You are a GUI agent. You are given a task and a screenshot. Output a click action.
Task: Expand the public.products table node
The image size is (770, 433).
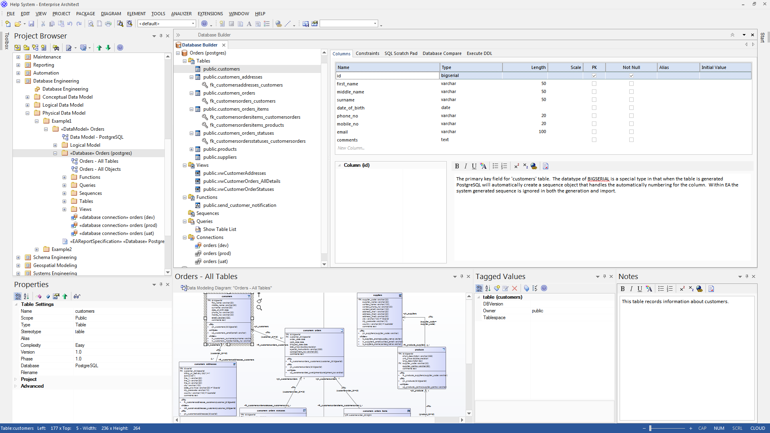[x=191, y=149]
